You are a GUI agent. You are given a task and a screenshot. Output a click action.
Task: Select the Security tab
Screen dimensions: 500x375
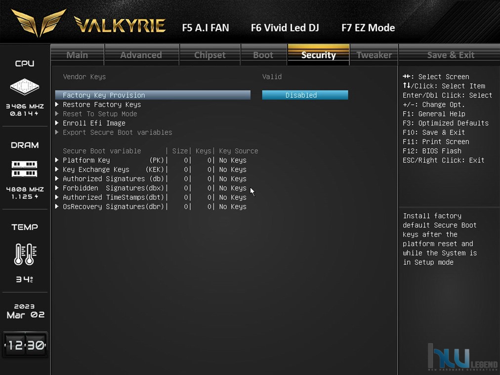pyautogui.click(x=318, y=55)
